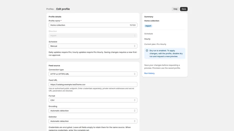Click the Edit profile page title

tap(63, 9)
